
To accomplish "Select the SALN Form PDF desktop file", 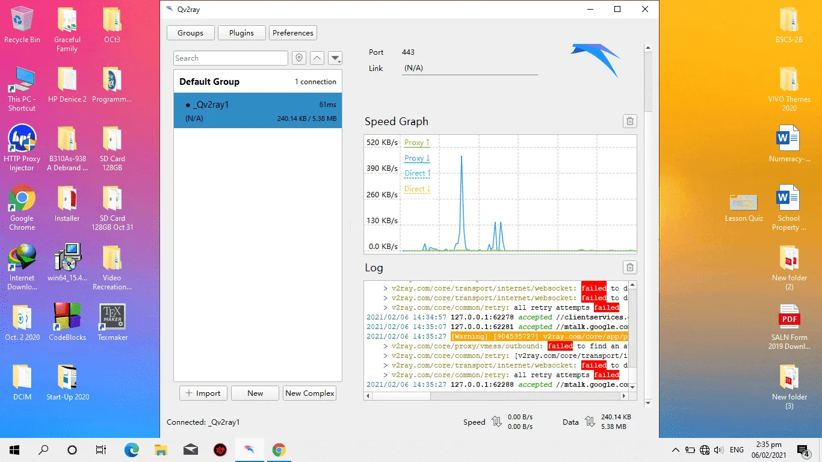I will [x=789, y=327].
